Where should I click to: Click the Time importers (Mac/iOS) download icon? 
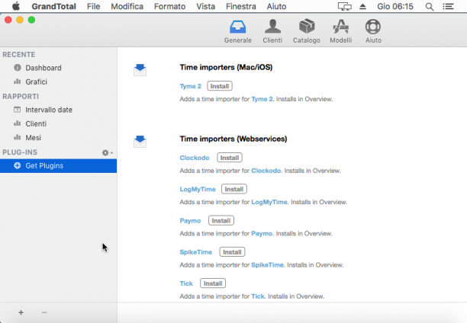[140, 70]
